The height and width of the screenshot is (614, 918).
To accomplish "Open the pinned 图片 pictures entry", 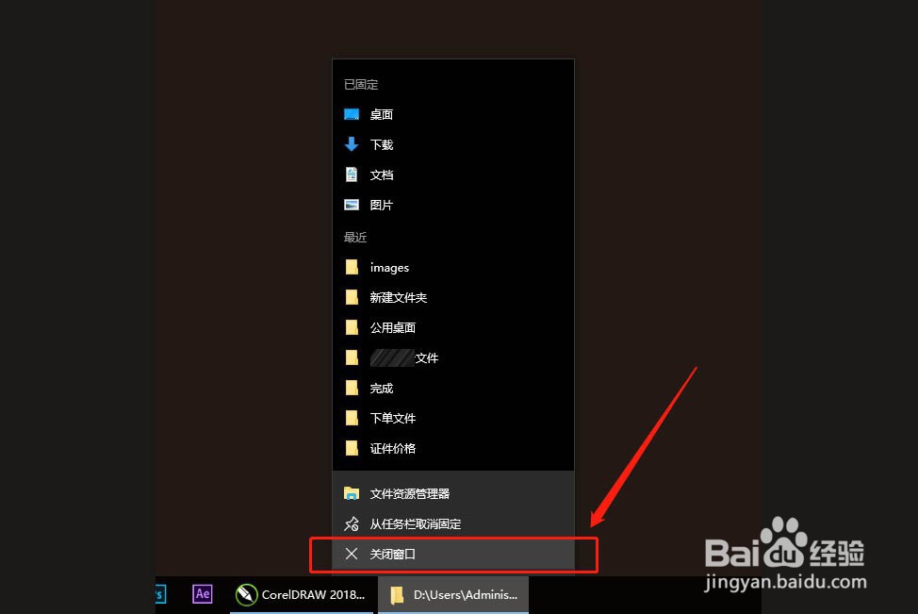I will [x=453, y=205].
